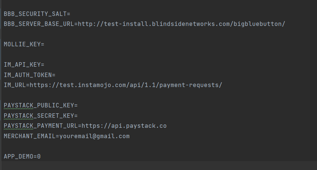Viewport: 317px width, 170px height.
Task: Place the cursor after IM_API_KEY=
Action: (44, 65)
